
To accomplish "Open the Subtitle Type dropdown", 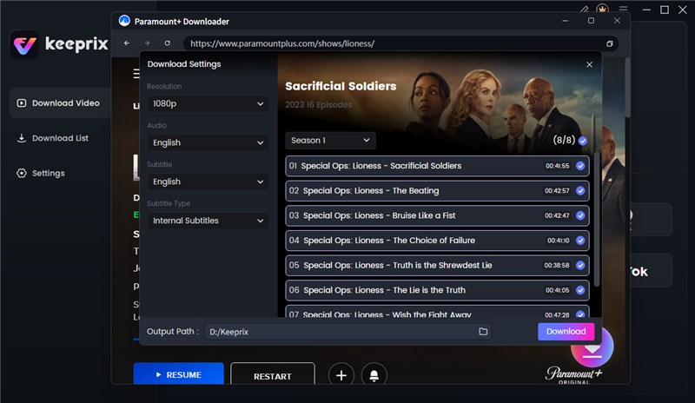I will 207,221.
